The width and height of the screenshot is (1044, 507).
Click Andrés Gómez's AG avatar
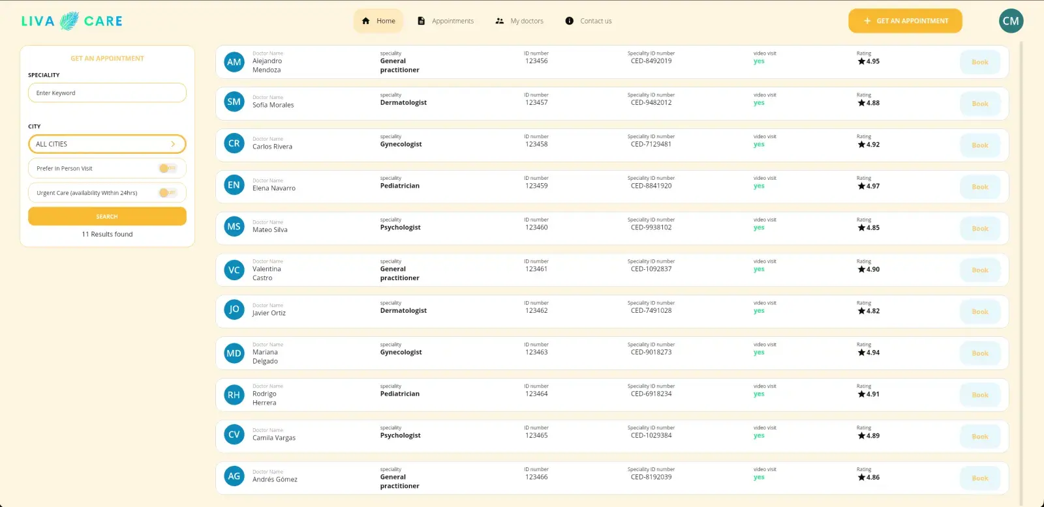tap(234, 476)
